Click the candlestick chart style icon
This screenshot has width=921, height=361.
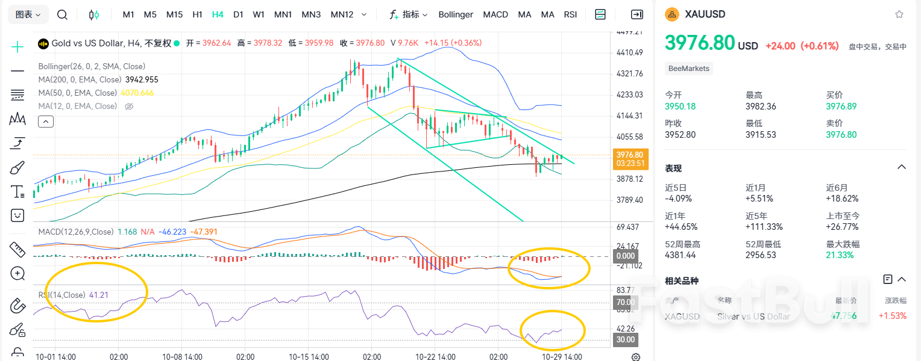point(93,14)
